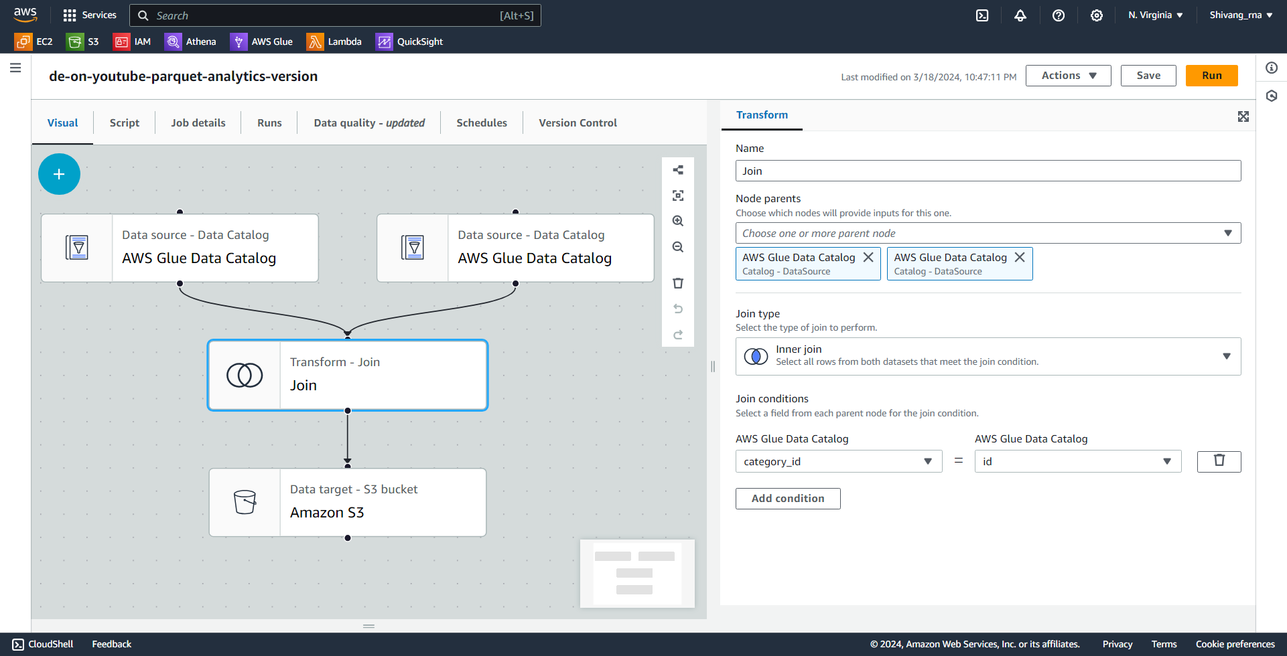Viewport: 1287px width, 656px height.
Task: Open the help question mark menu
Action: (1059, 15)
